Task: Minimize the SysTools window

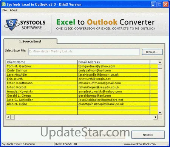Action: tap(153, 5)
